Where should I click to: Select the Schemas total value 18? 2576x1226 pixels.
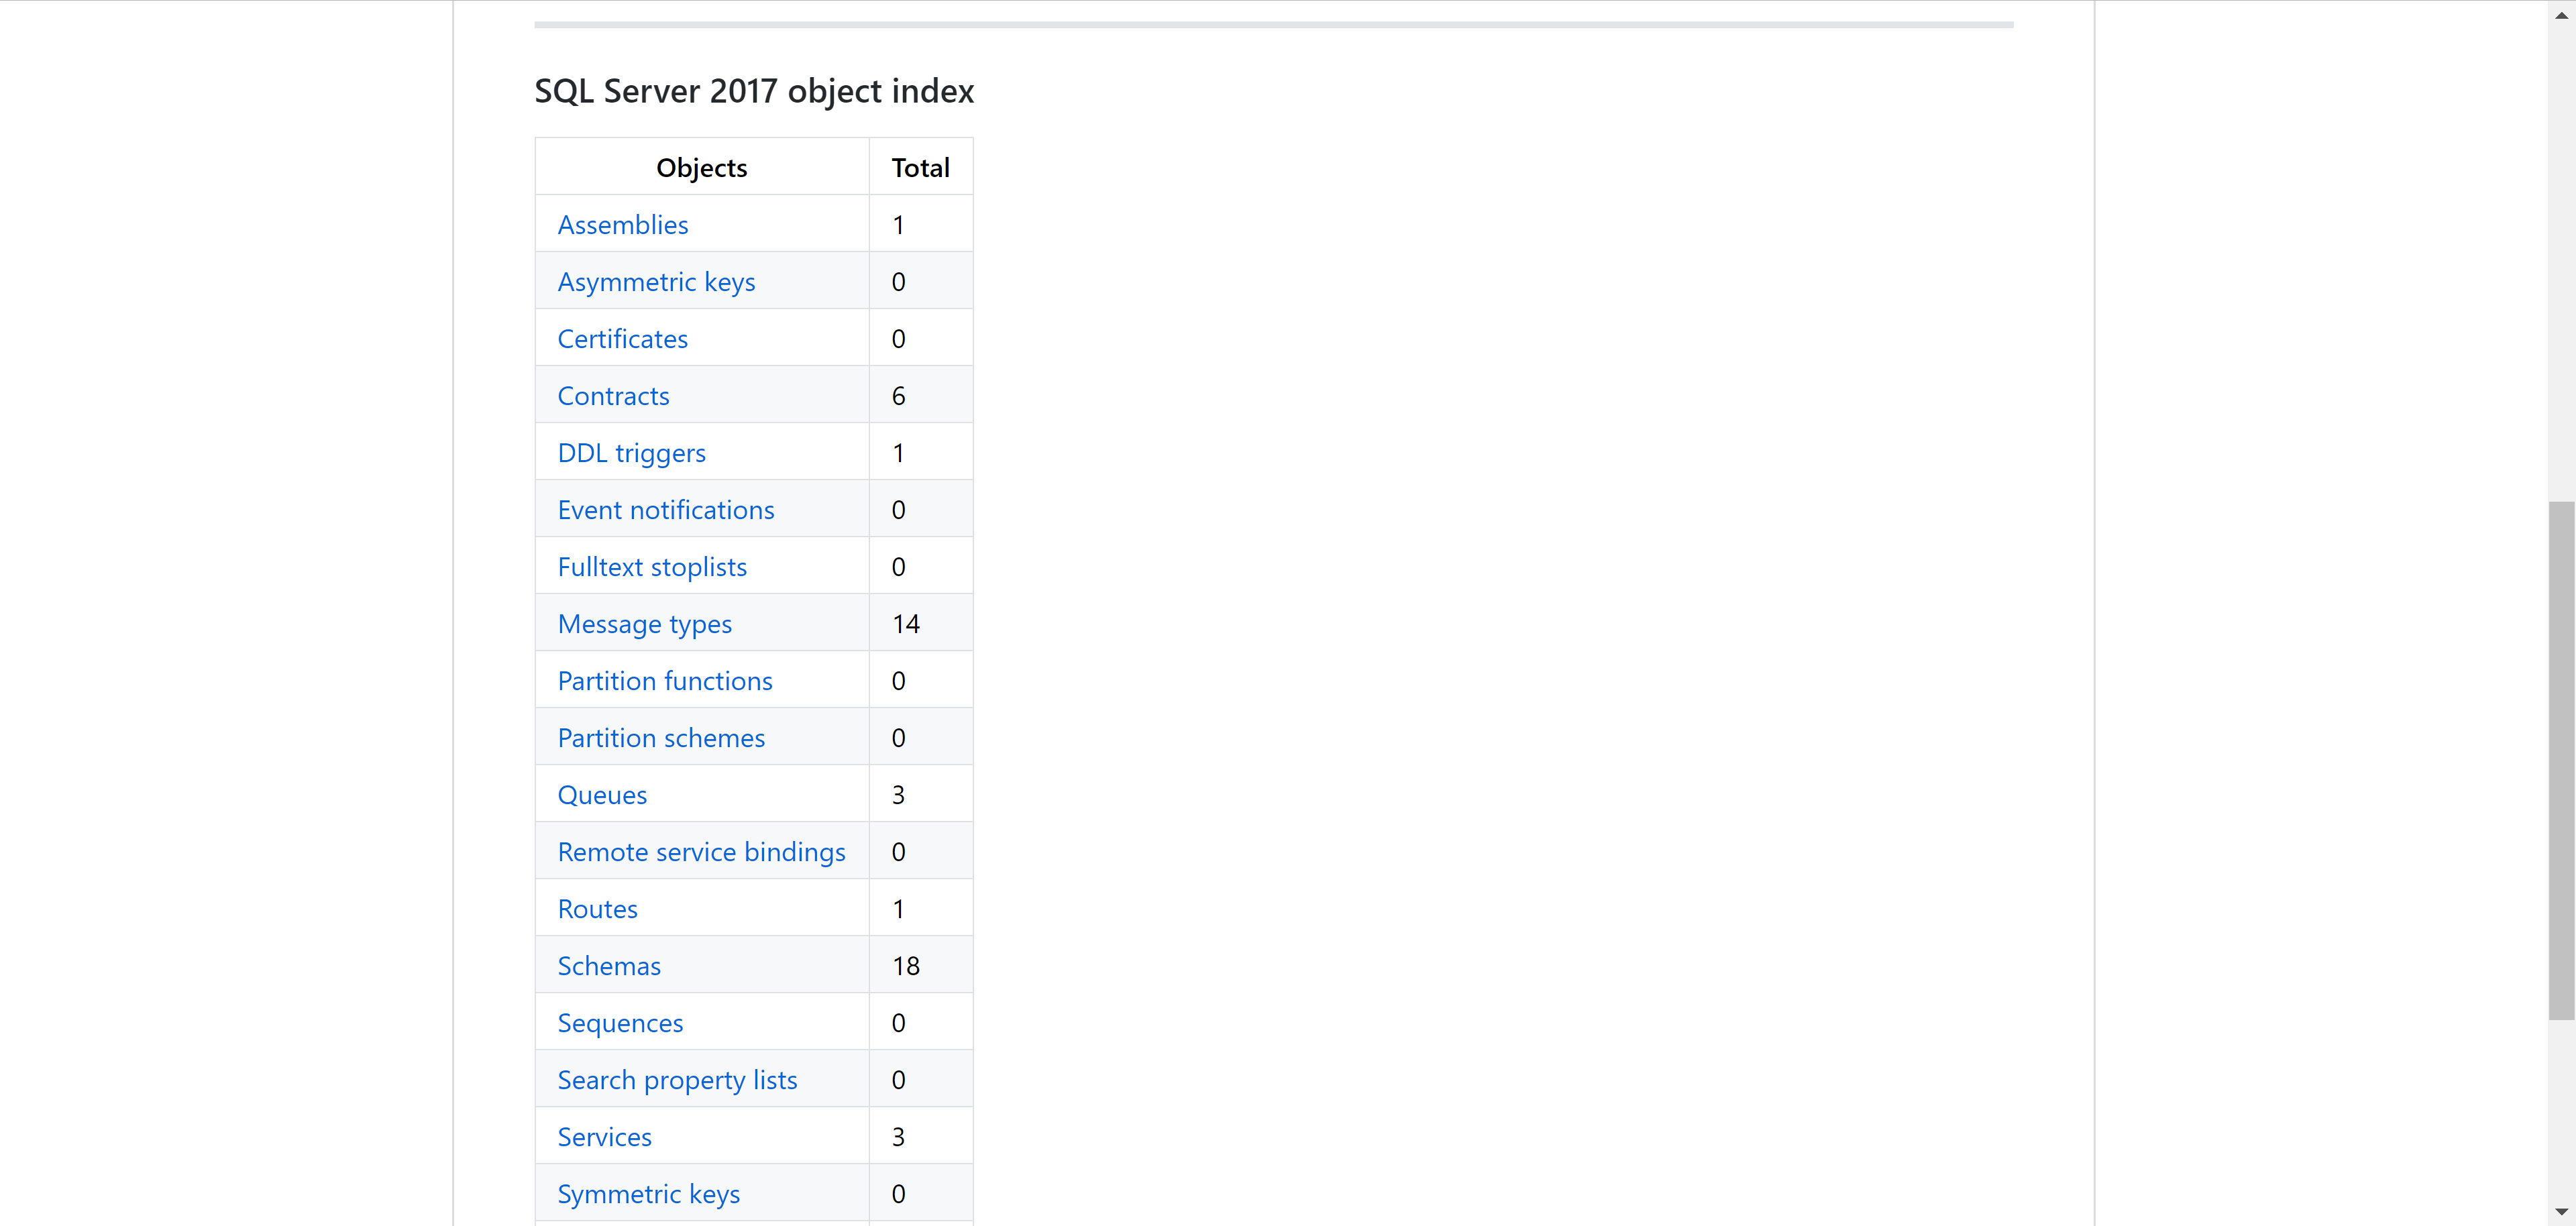[x=905, y=966]
